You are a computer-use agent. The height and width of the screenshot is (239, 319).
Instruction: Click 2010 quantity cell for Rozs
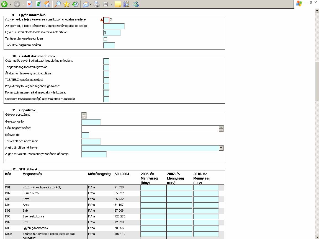(206, 199)
